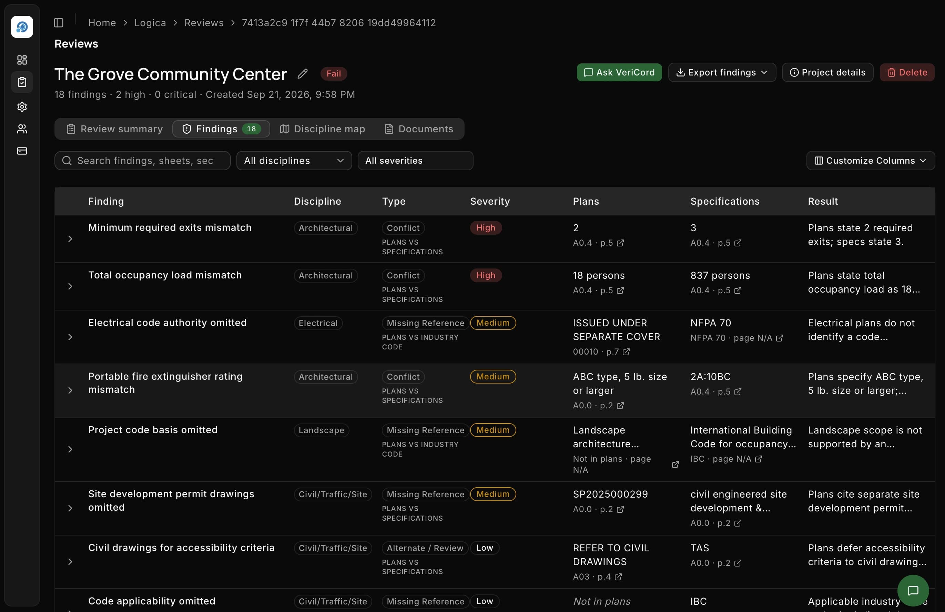The image size is (945, 612).
Task: Expand Total occupancy load mismatch row
Action: tap(70, 287)
